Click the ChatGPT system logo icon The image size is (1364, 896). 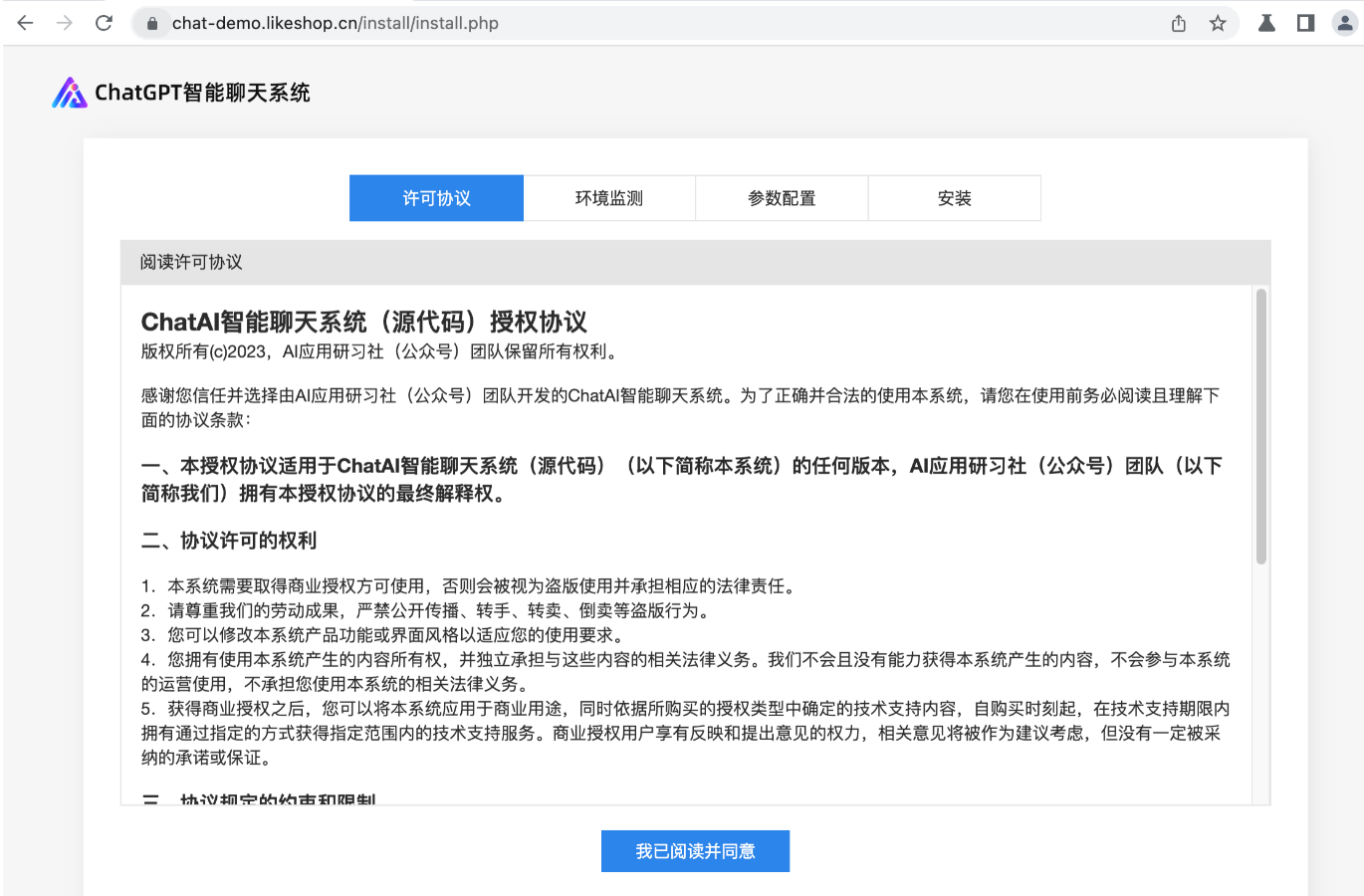coord(70,93)
